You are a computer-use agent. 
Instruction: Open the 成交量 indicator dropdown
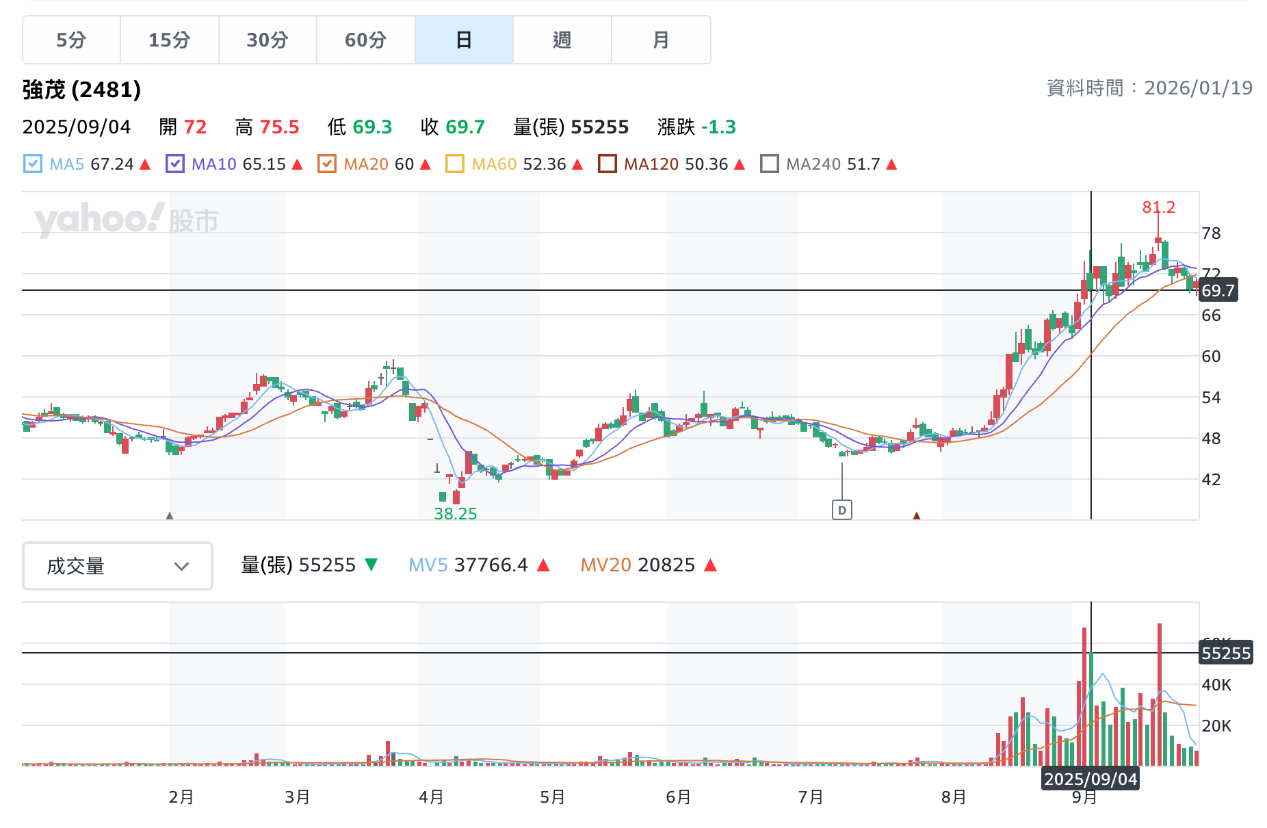[x=118, y=566]
